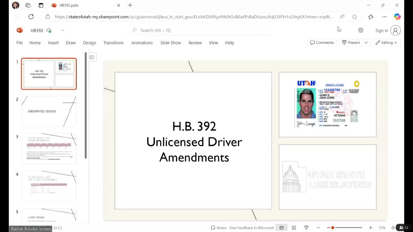Open the Comments pane
Image resolution: width=413 pixels, height=232 pixels.
tap(322, 43)
